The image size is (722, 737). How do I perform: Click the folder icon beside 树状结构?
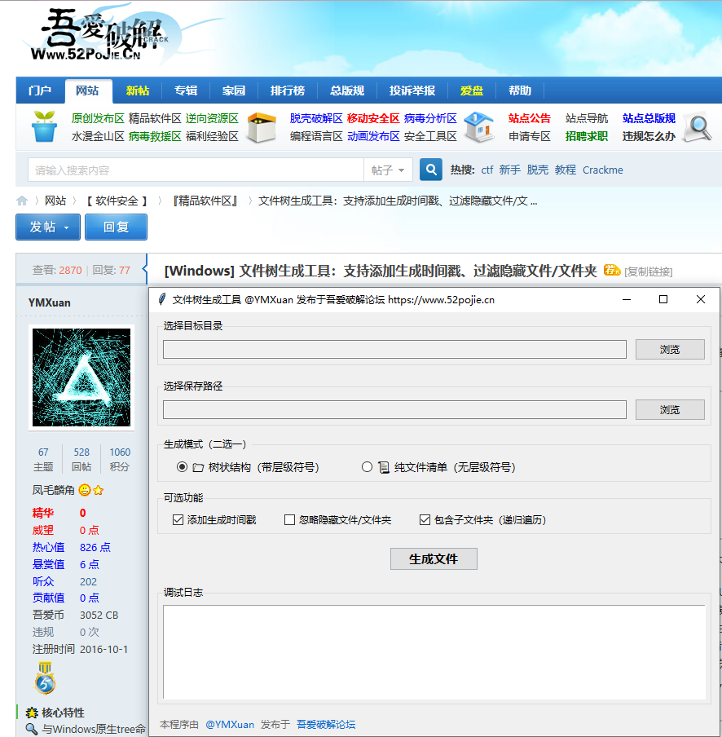pos(198,467)
